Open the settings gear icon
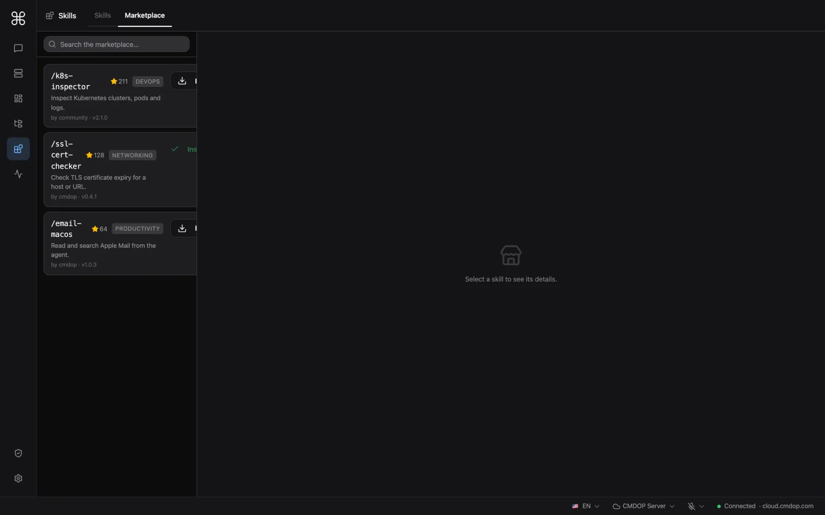Image resolution: width=825 pixels, height=515 pixels. [18, 478]
